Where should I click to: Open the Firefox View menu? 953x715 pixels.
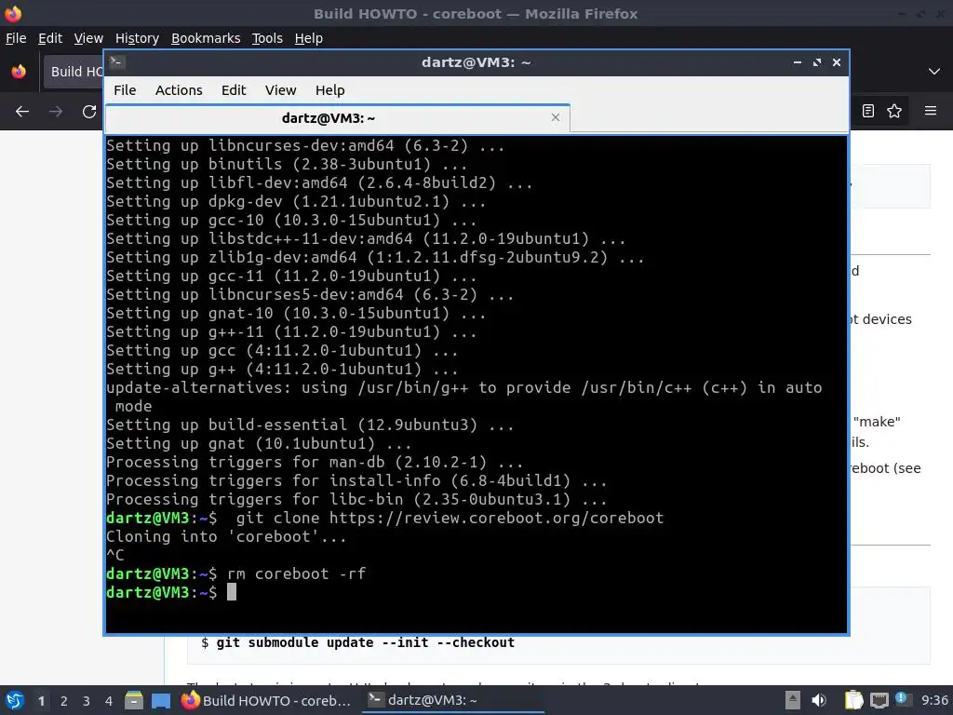click(88, 38)
